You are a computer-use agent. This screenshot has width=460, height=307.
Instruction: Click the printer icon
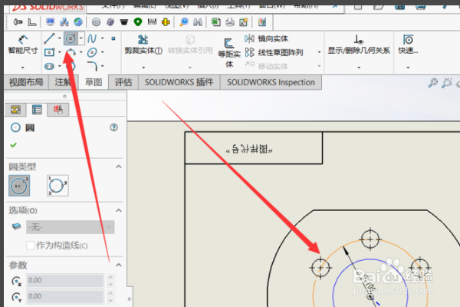point(230,22)
